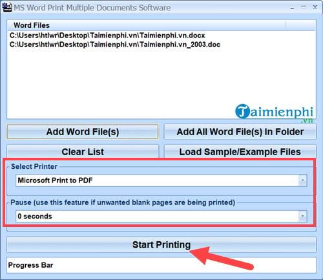
Task: Select the Taimienphi.vn_2003.doc file row
Action: coord(115,45)
